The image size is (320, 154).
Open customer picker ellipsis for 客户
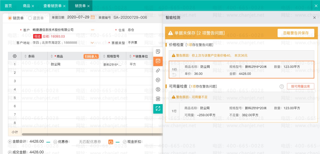(x=93, y=30)
